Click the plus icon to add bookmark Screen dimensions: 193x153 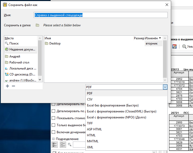coord(7,86)
